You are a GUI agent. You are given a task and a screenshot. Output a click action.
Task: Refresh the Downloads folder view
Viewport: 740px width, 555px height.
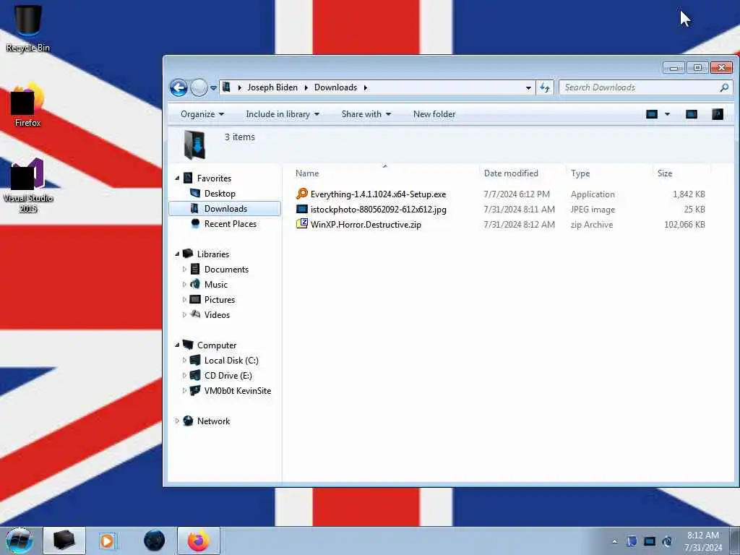click(x=545, y=87)
